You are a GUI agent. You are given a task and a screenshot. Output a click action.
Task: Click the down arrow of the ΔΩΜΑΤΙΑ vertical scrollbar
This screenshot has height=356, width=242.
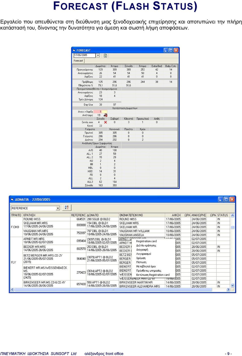(x=232, y=286)
